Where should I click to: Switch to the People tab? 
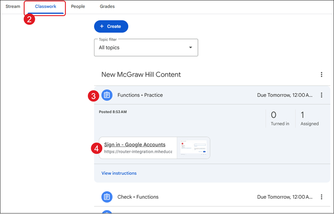tap(78, 7)
